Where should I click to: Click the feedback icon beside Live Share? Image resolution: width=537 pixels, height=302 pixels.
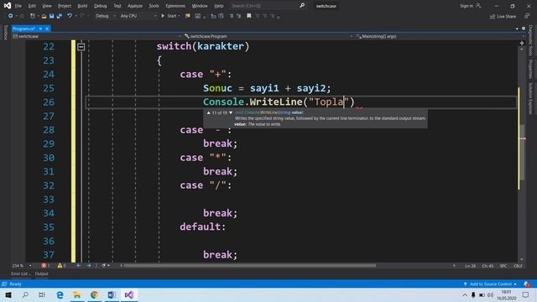tap(527, 16)
